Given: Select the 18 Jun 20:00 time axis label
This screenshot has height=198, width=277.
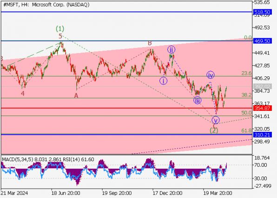Looking at the screenshot, I should point(66,193).
